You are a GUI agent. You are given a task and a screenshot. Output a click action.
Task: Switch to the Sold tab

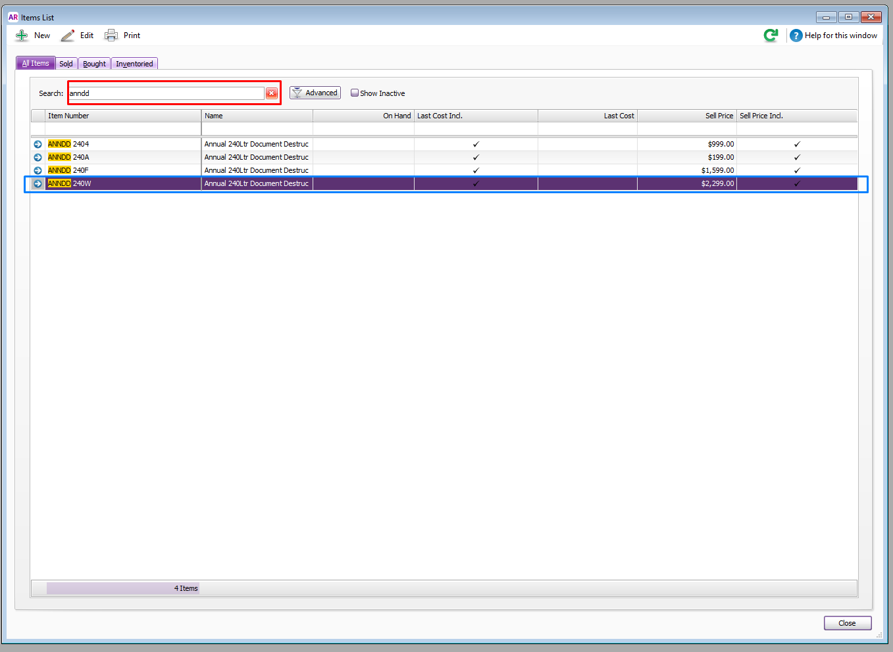tap(66, 64)
